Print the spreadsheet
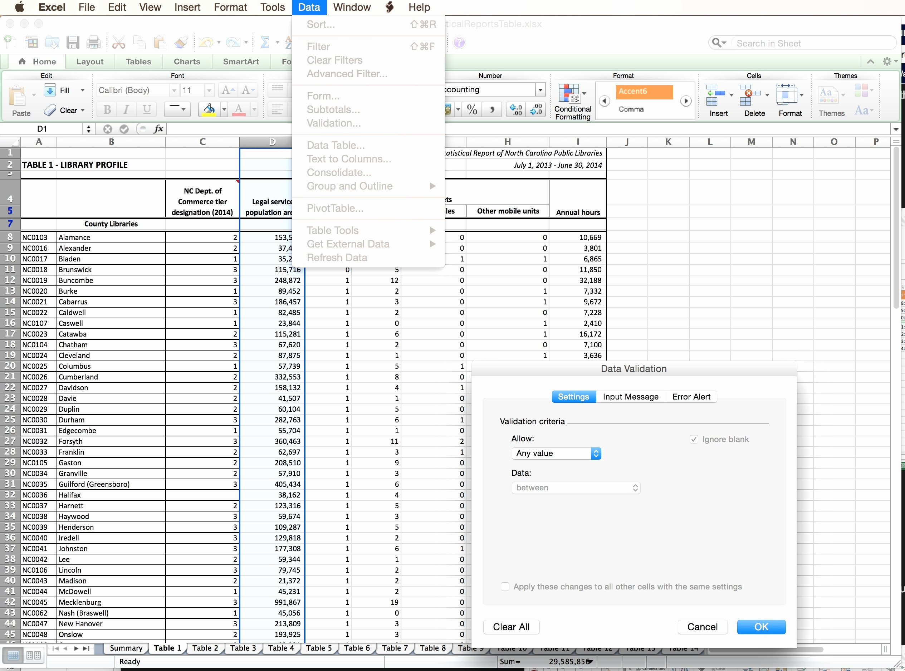The height and width of the screenshot is (671, 905). click(x=93, y=42)
